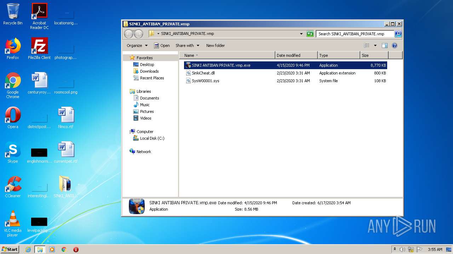Open CCleaner desktop shortcut

(13, 187)
